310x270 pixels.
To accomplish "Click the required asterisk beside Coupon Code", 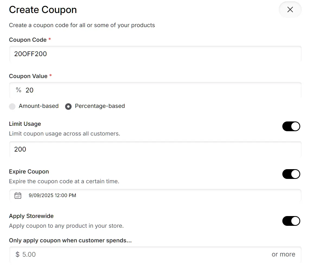I will click(49, 39).
